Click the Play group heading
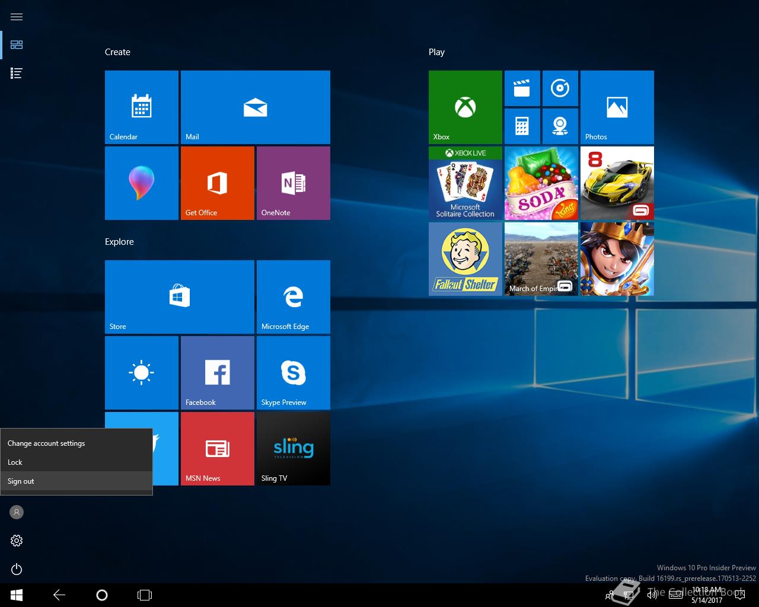 tap(436, 52)
